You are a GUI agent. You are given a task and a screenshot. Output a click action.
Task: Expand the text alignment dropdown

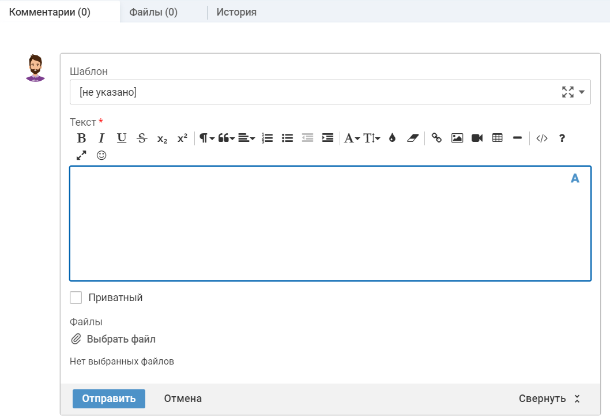(x=246, y=138)
